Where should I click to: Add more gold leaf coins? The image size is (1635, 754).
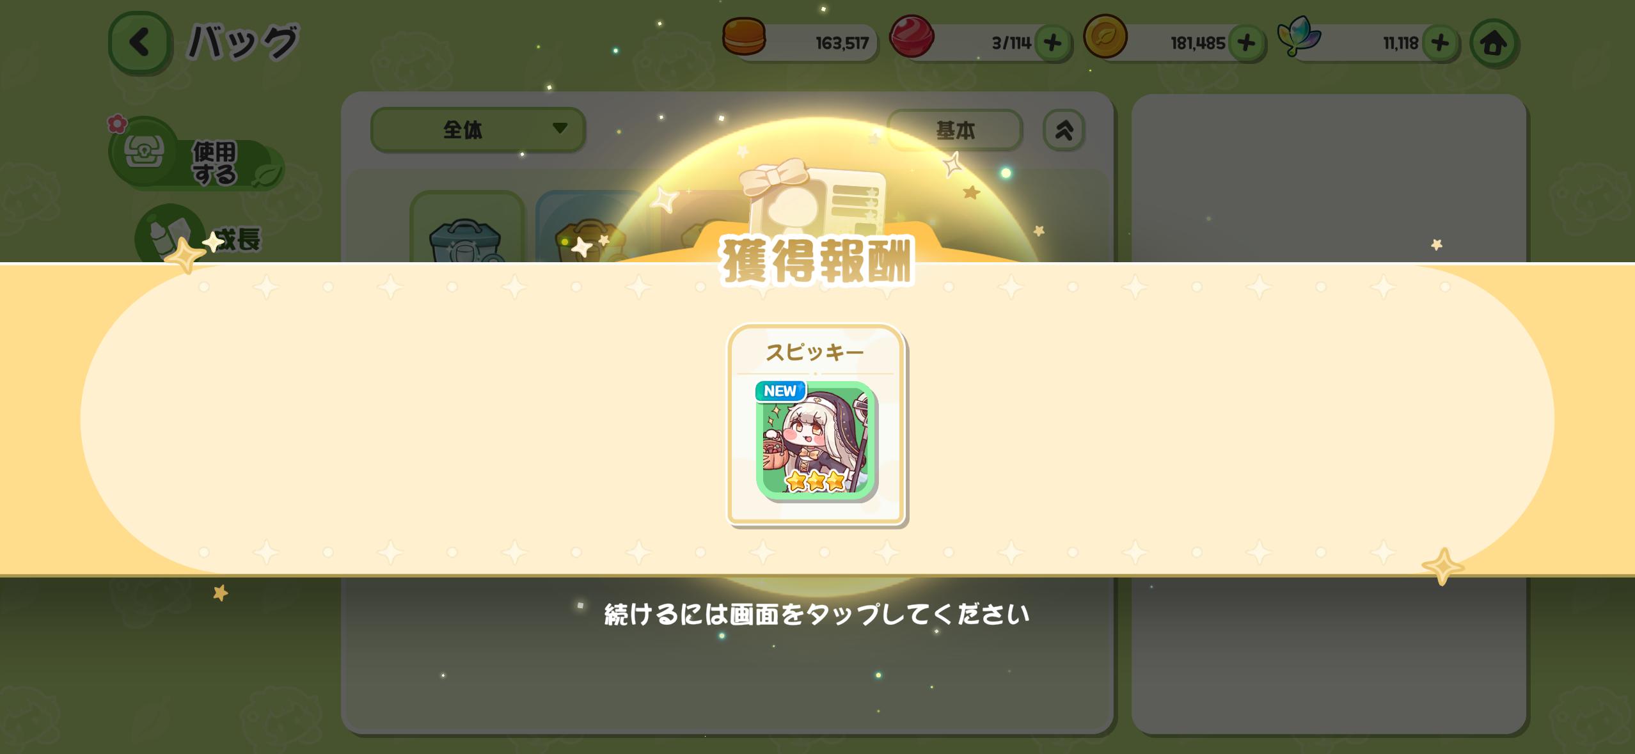coord(1246,43)
